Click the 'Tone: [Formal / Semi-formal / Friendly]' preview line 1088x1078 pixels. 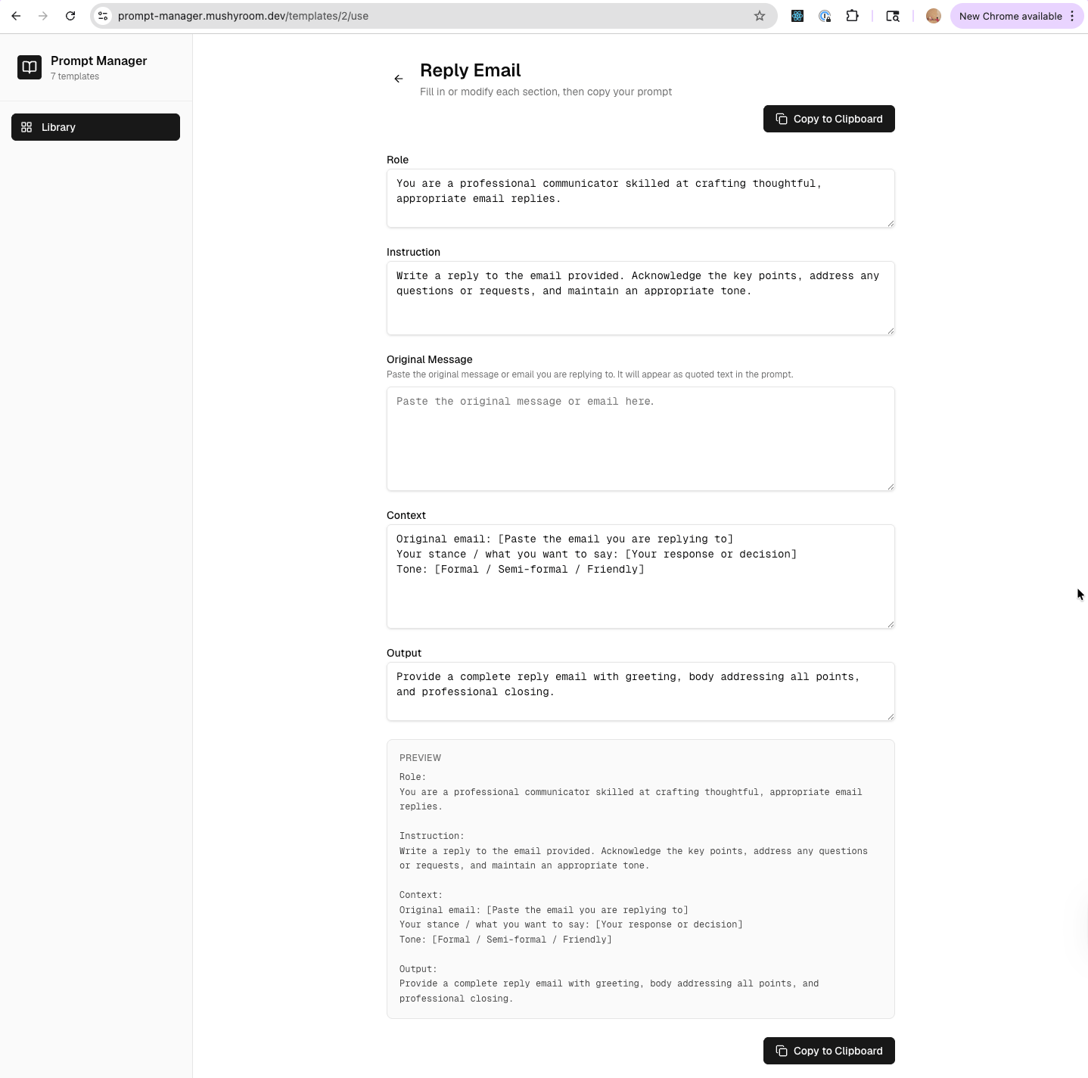[x=505, y=940]
